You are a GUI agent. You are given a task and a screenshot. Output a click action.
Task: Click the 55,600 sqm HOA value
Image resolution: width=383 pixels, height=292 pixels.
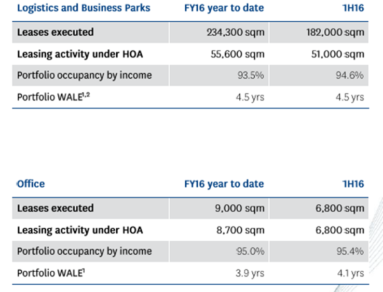point(237,54)
